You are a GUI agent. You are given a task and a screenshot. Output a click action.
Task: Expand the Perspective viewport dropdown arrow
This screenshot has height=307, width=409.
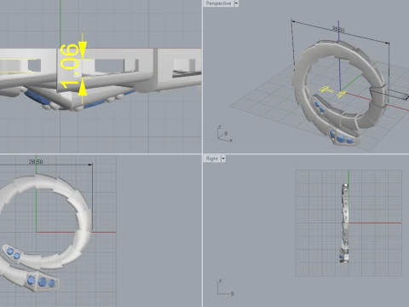click(236, 3)
